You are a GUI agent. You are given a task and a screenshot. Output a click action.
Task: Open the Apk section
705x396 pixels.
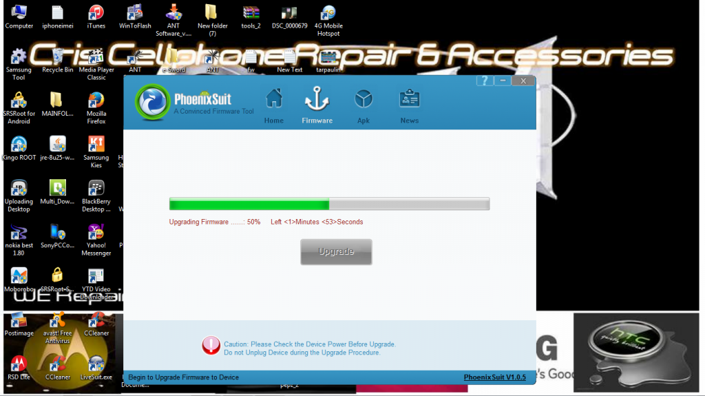pyautogui.click(x=364, y=105)
